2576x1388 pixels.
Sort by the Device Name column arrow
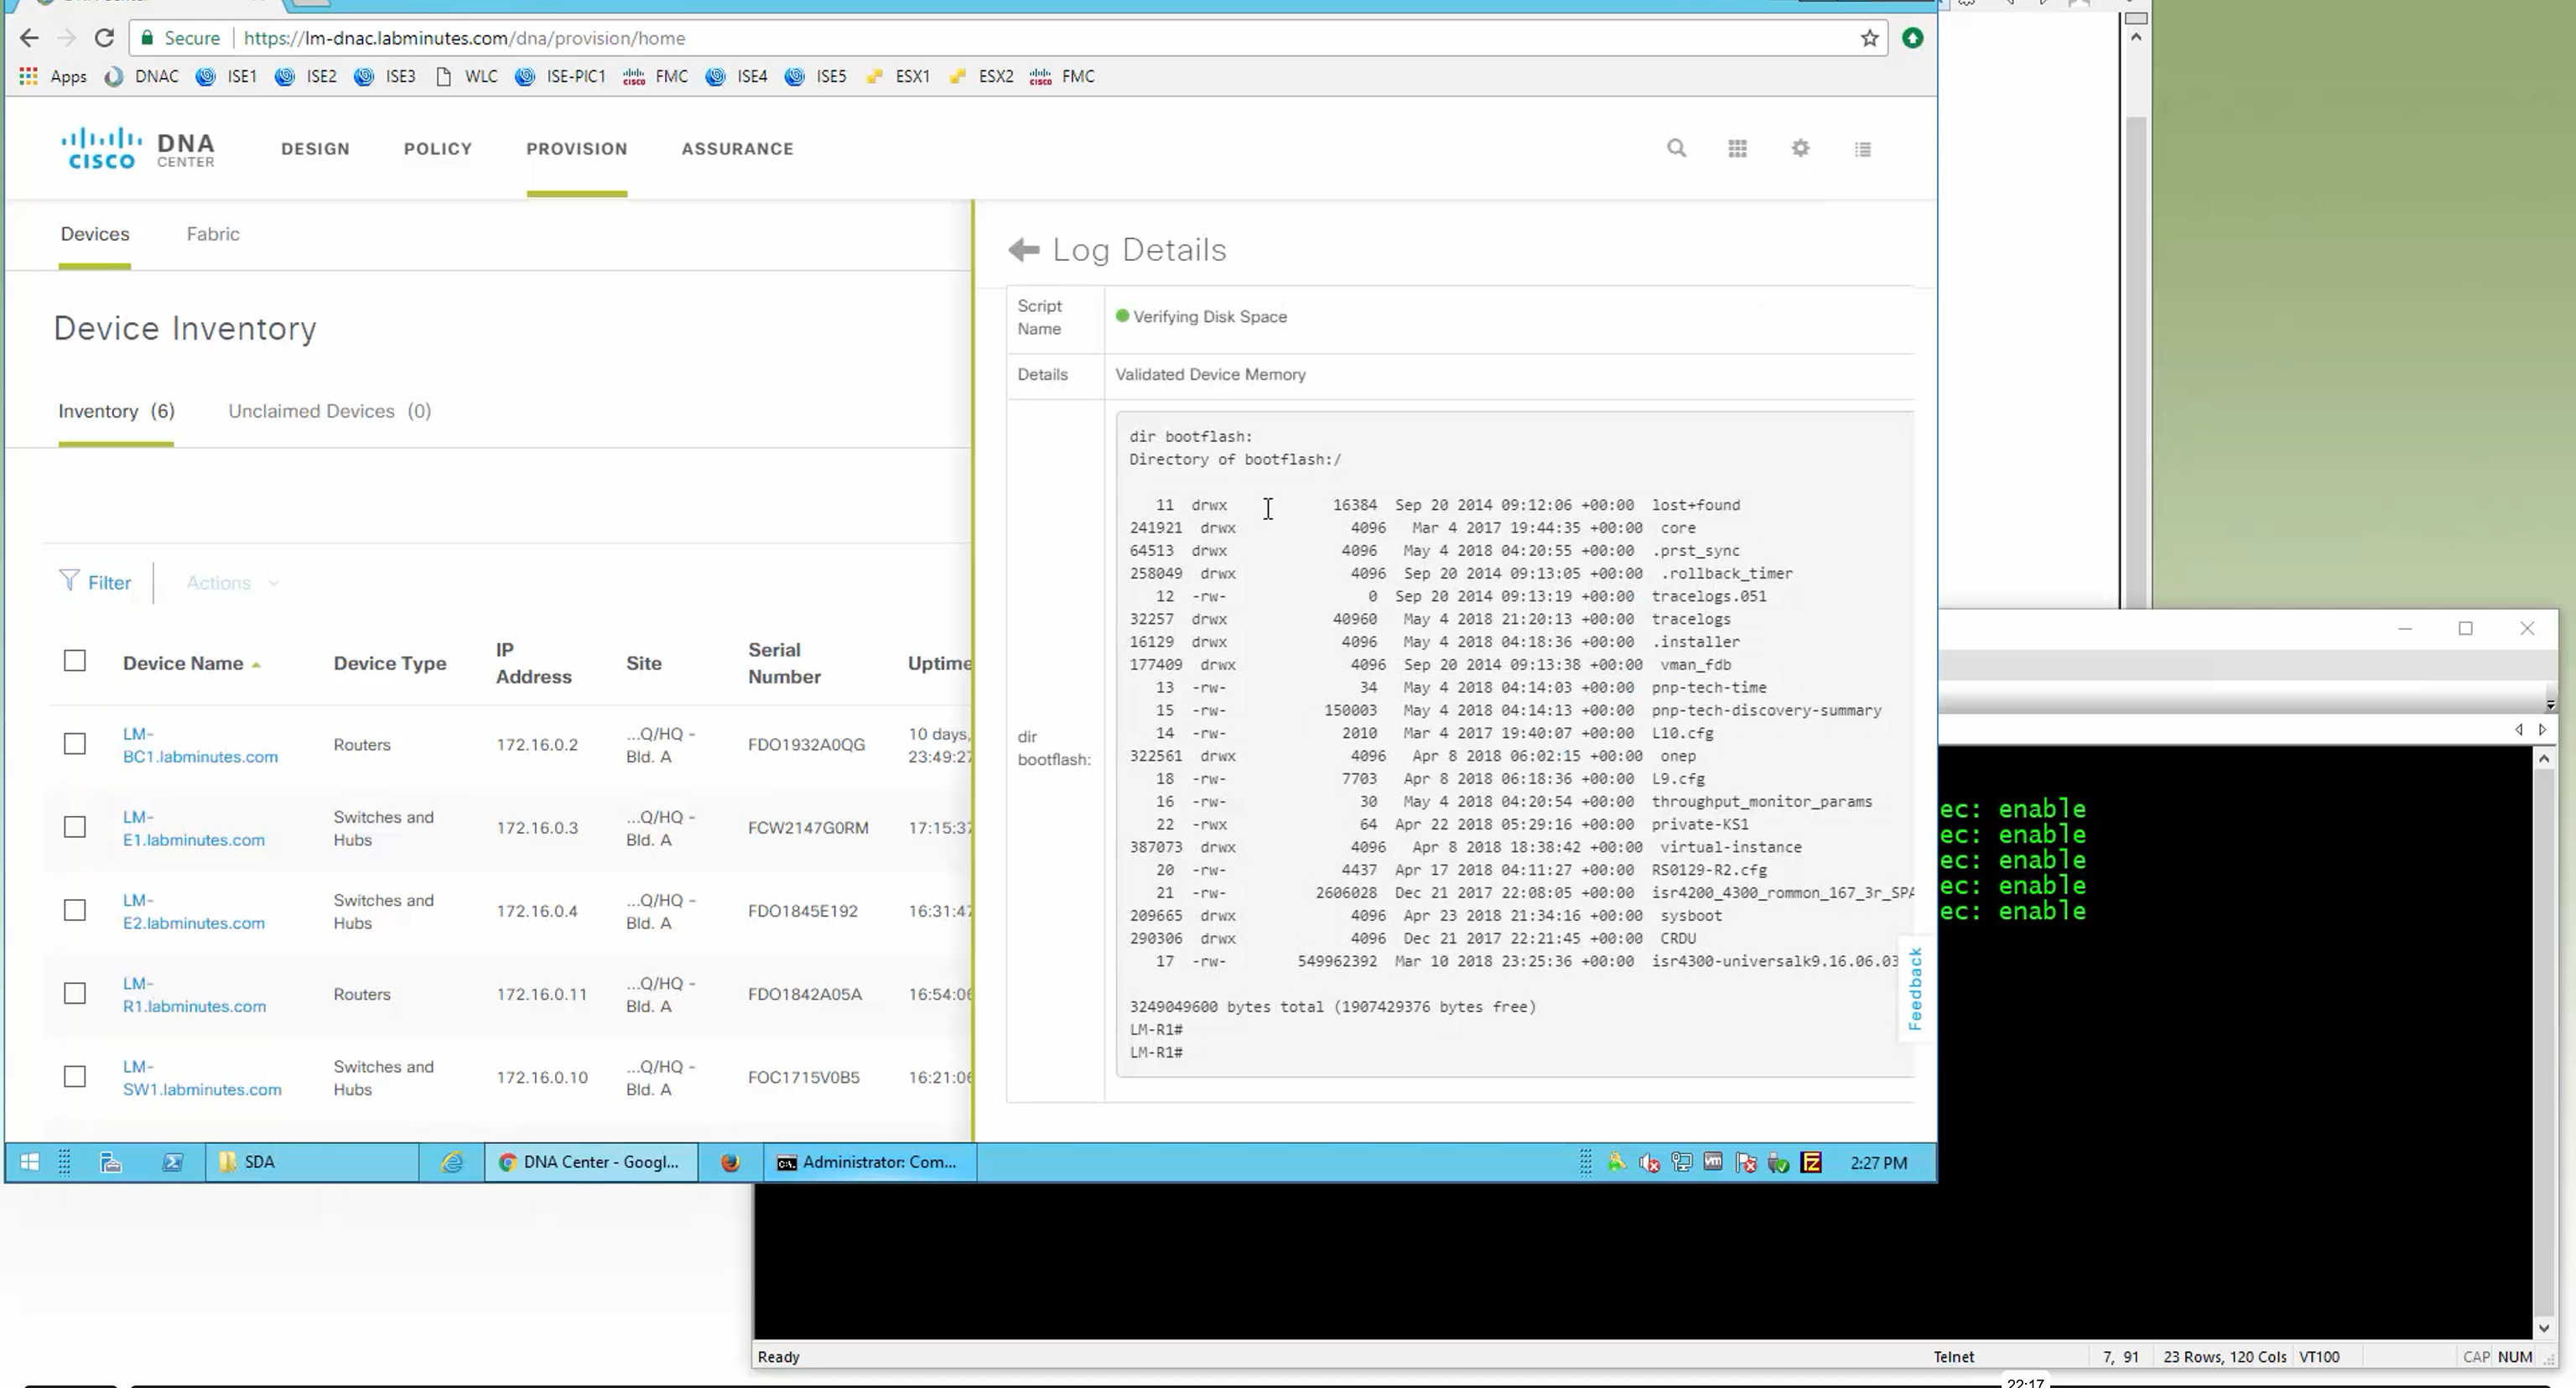click(257, 665)
